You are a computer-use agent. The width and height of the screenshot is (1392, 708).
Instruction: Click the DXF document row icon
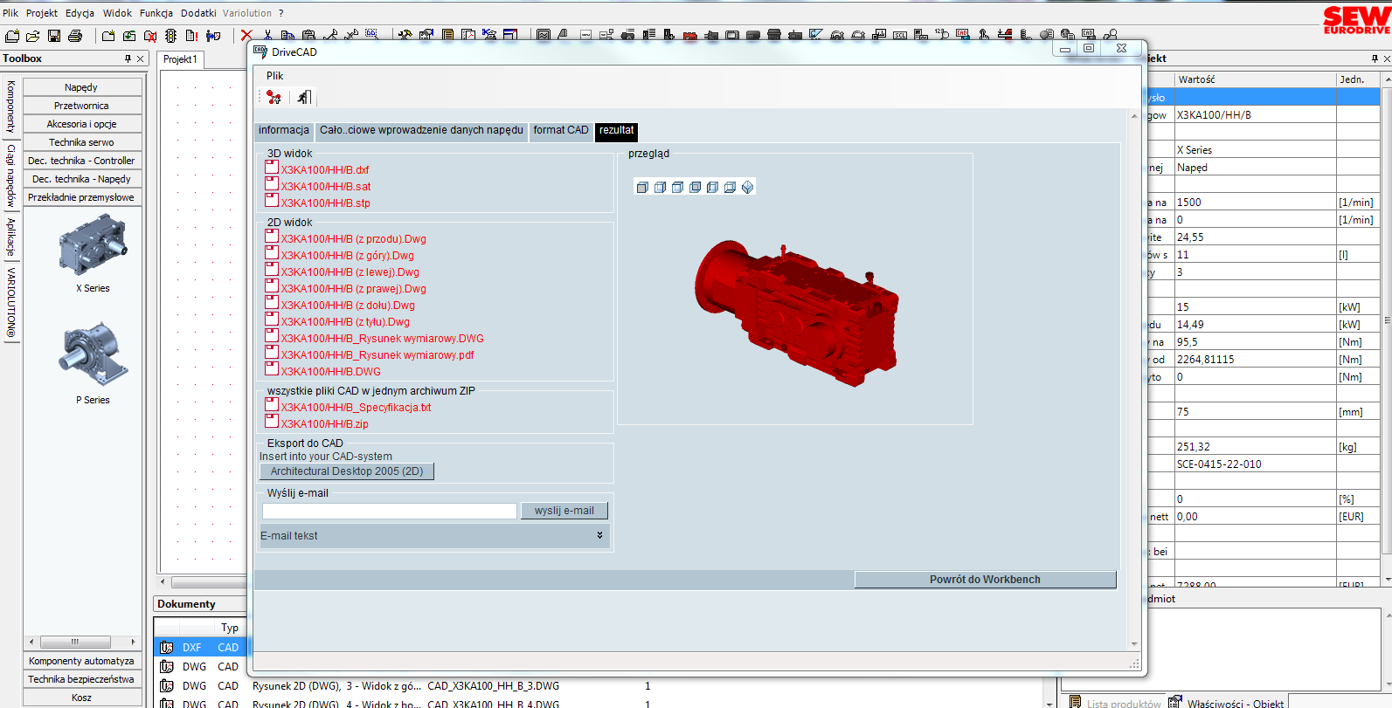(x=167, y=648)
